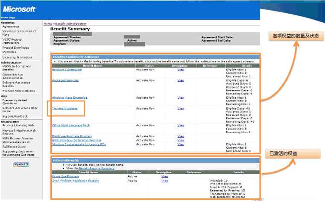Open Software Assurance User Guide

pos(20,109)
